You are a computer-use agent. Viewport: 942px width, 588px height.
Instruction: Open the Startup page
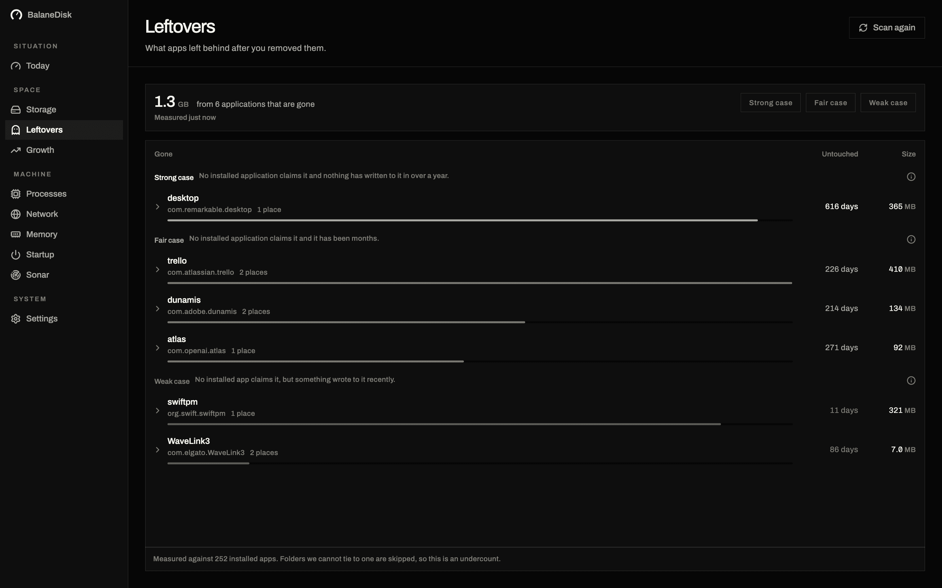(64, 255)
